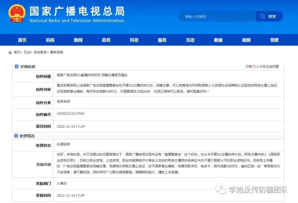Focus the keyword search input field
This screenshot has height=203, width=298.
point(217,16)
